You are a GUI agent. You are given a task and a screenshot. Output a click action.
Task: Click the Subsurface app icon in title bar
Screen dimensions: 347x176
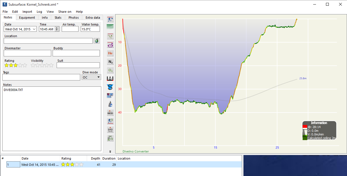click(5, 4)
